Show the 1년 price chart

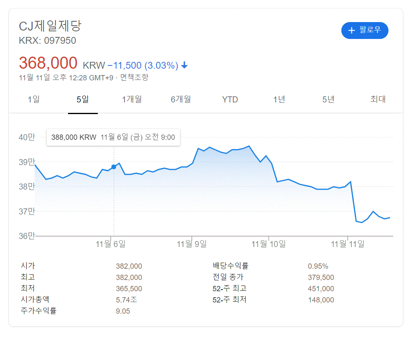click(x=279, y=100)
